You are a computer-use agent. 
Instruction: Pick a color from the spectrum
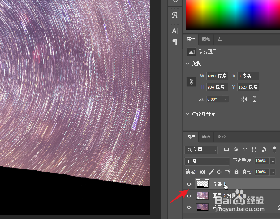pyautogui.click(x=233, y=15)
